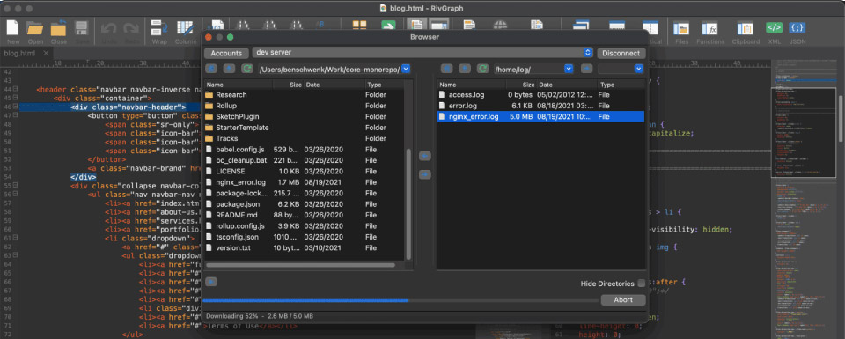Sort local pane by Size column
The height and width of the screenshot is (339, 845).
click(x=289, y=85)
